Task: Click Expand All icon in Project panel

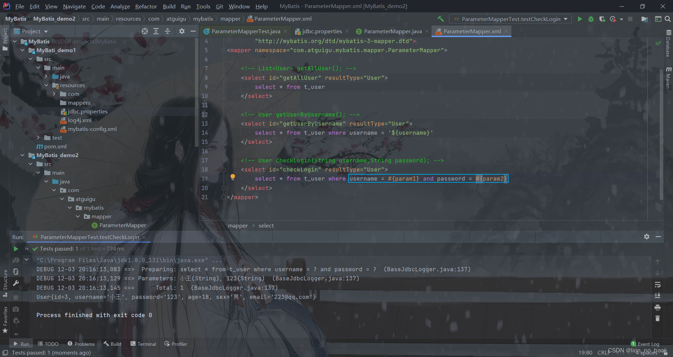Action: [x=156, y=31]
